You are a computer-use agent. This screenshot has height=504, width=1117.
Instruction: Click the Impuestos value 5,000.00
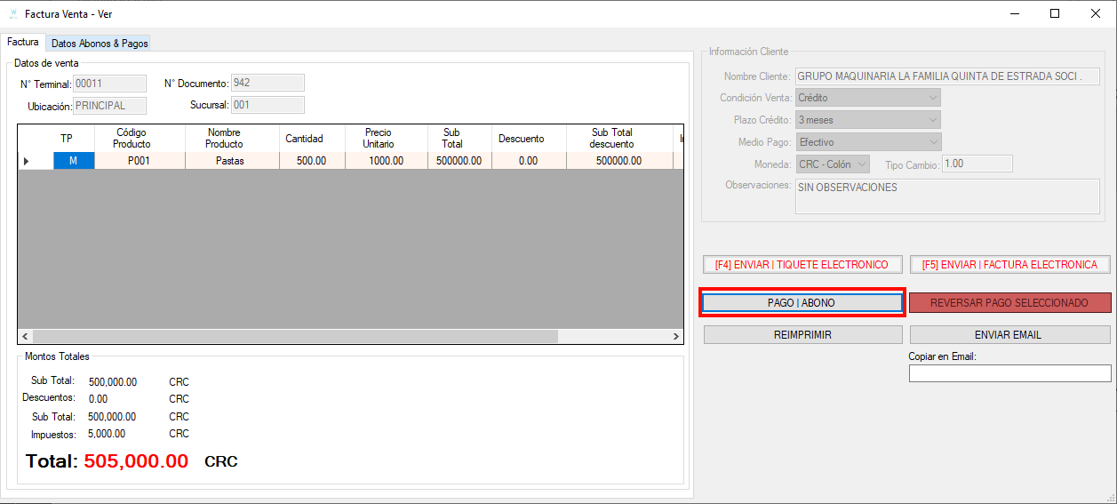[x=107, y=434]
